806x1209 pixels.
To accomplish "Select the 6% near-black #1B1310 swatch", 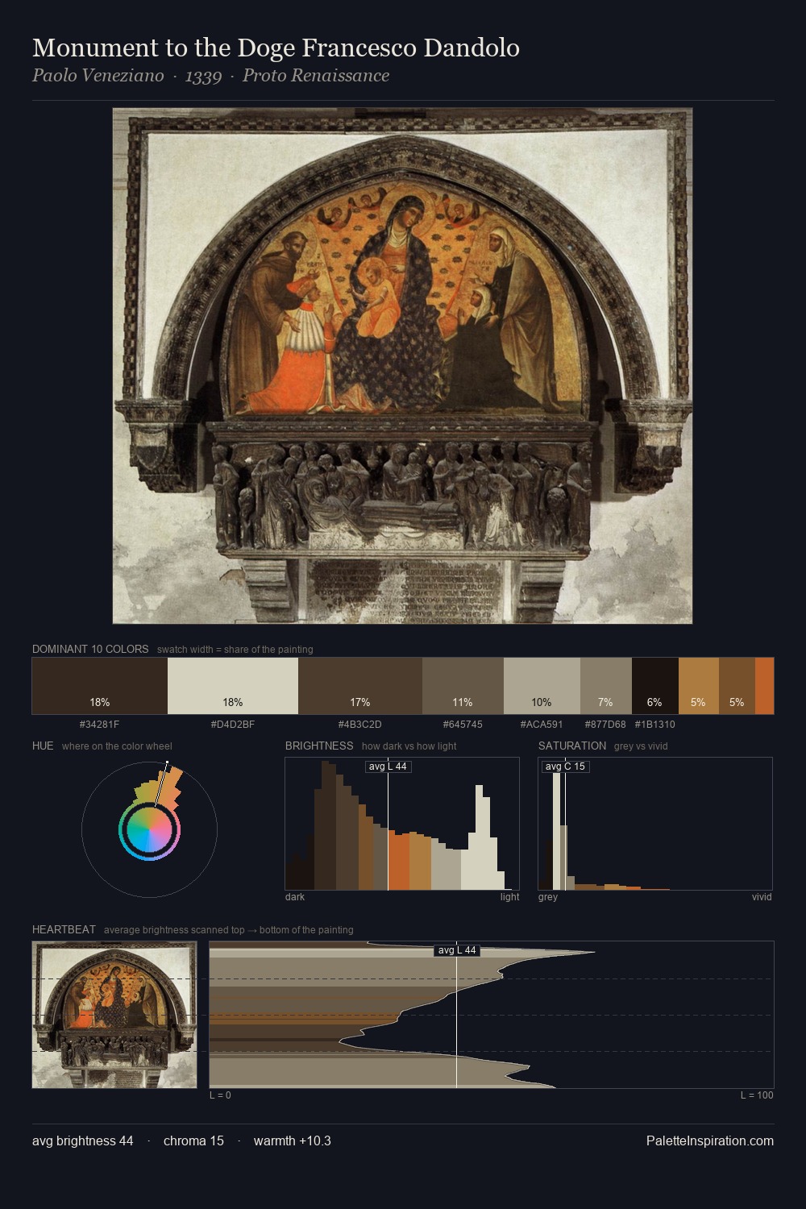I will point(655,686).
